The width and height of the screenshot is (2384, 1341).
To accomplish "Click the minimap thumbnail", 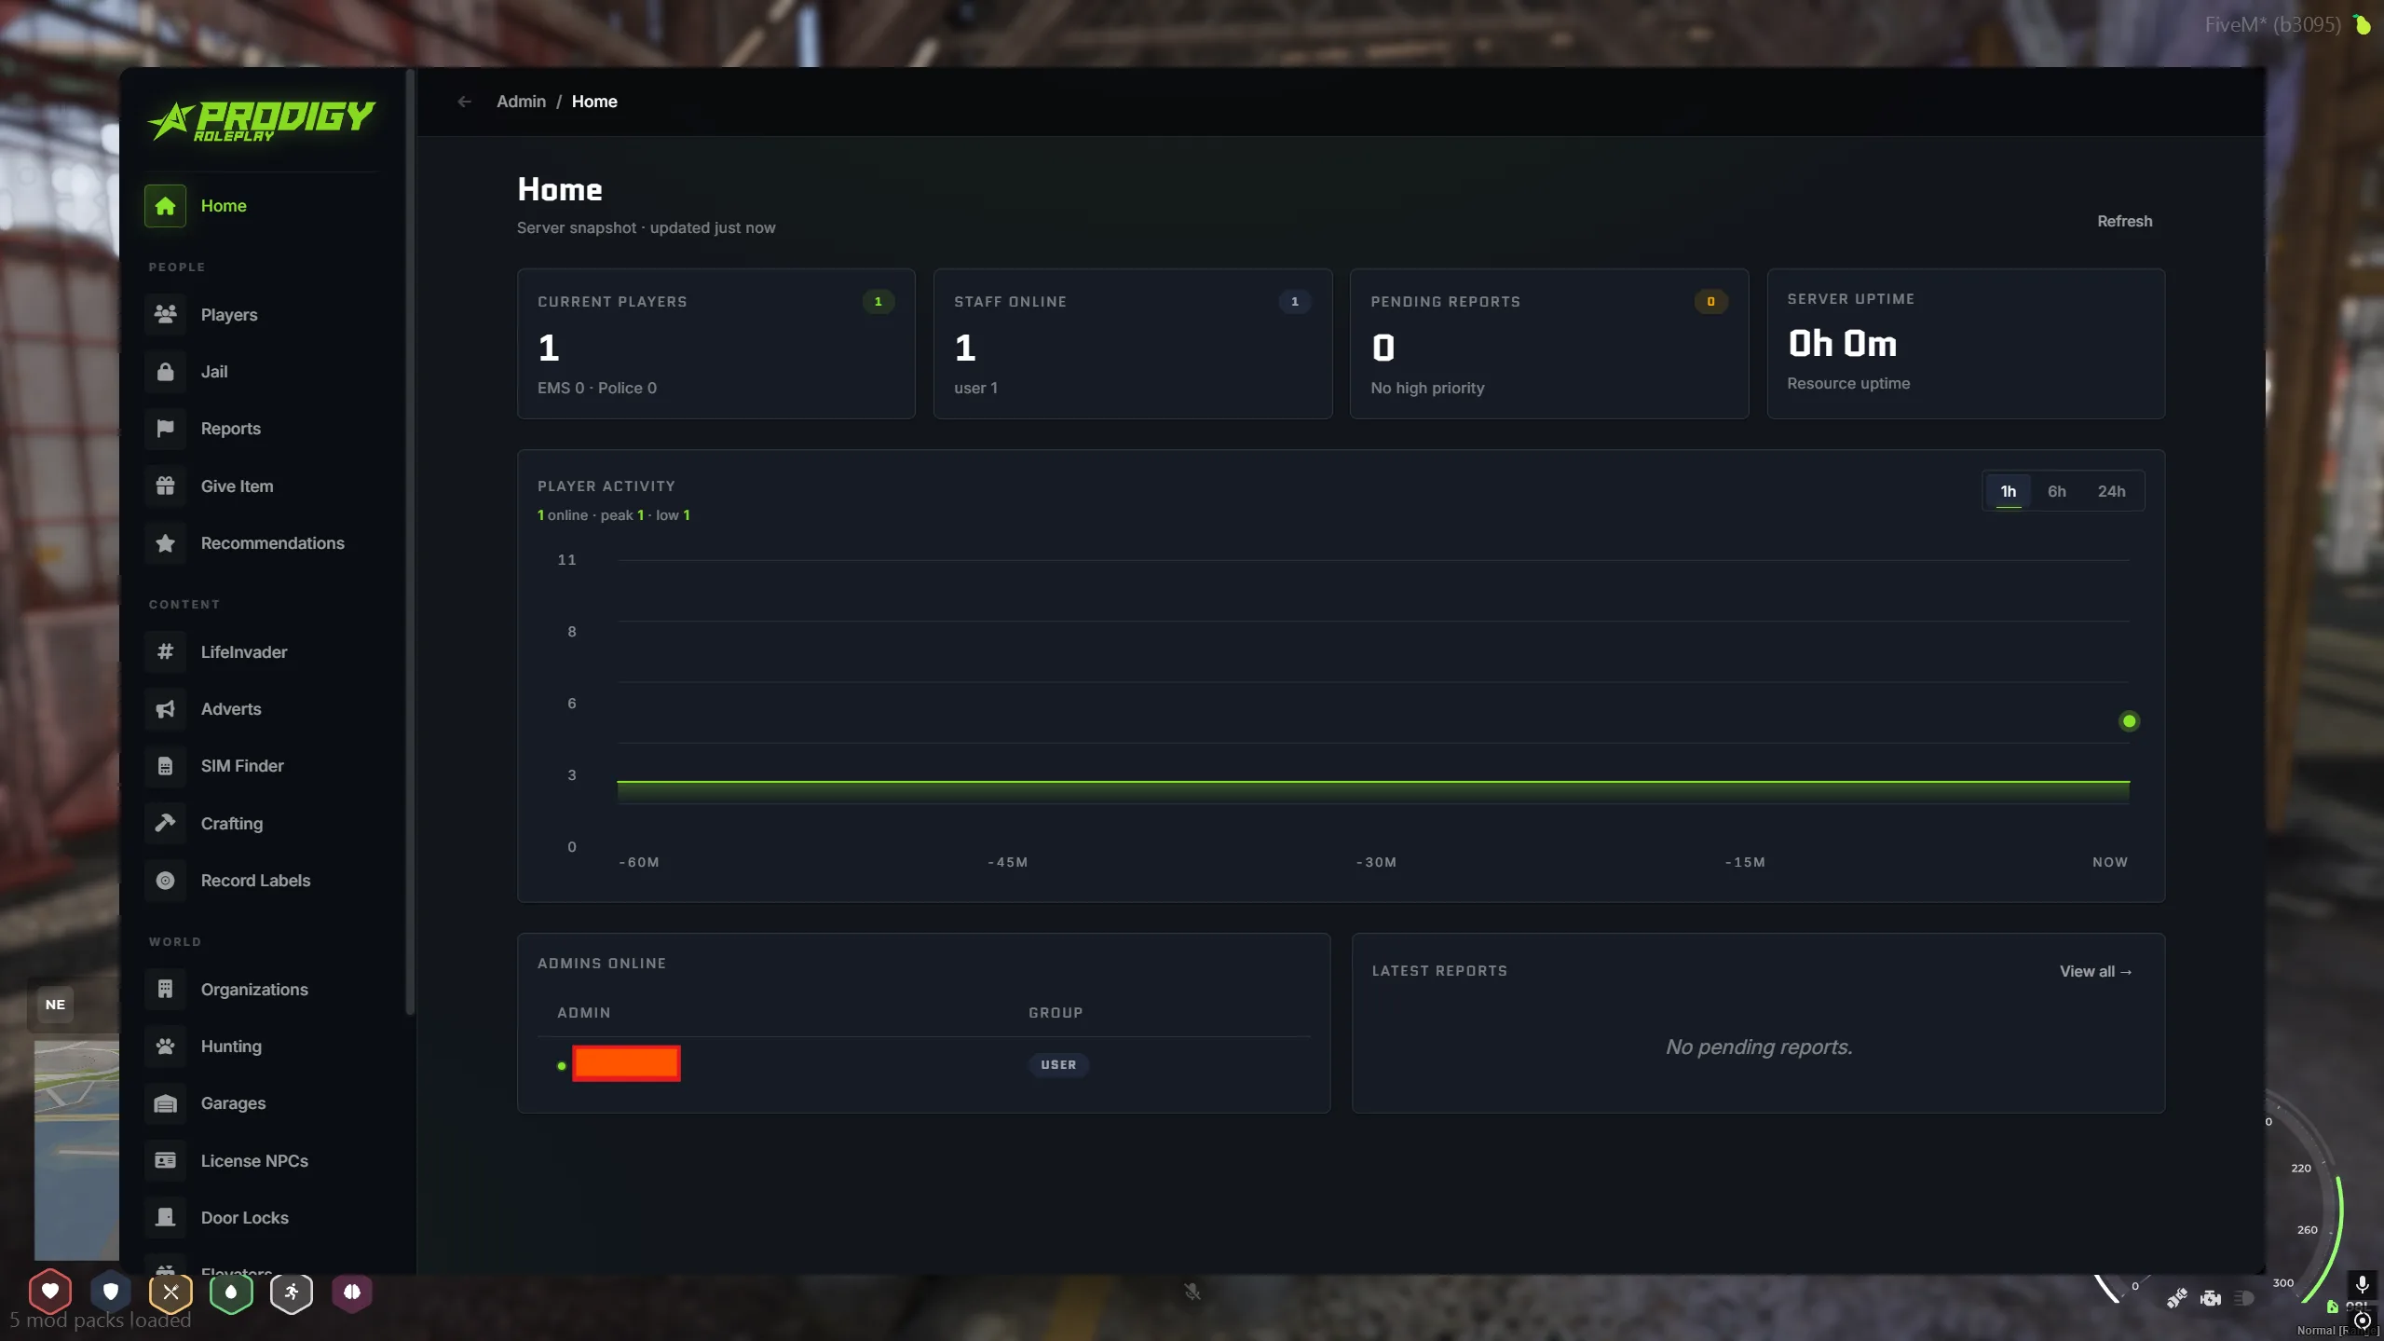I will (x=76, y=1151).
